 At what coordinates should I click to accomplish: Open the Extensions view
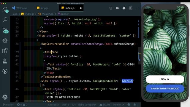click(x=5, y=51)
